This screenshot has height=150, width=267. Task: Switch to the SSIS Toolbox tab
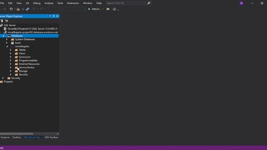[51, 137]
